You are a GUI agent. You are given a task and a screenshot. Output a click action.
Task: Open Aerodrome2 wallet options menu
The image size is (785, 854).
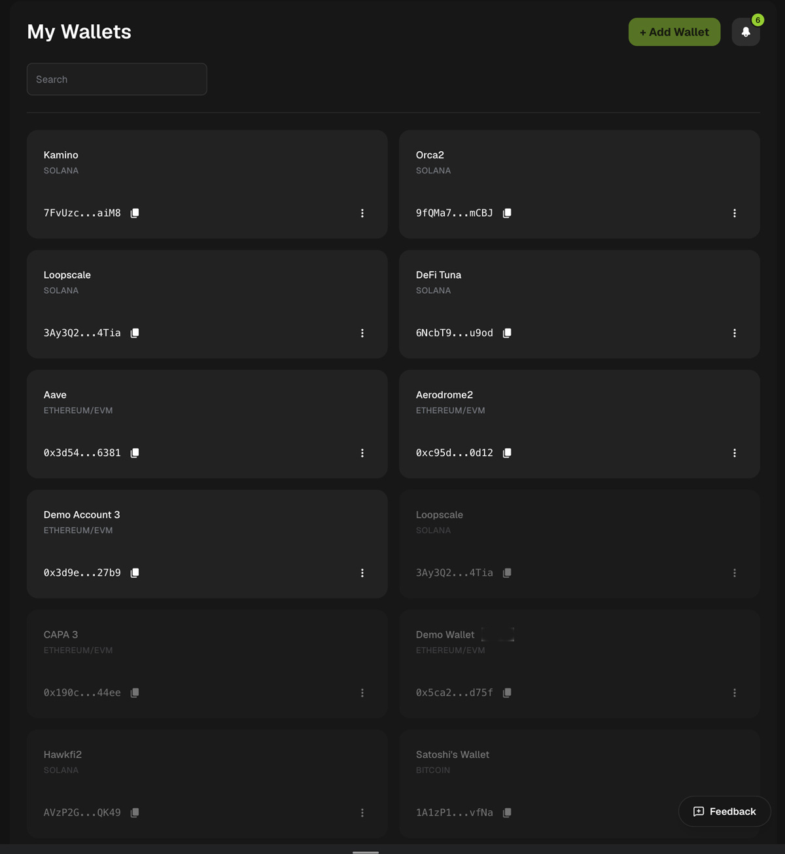[x=735, y=453]
